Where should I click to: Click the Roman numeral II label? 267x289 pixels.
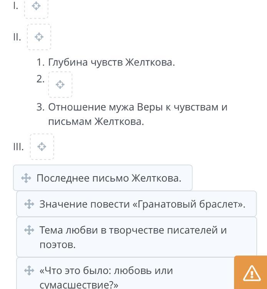[x=17, y=37]
